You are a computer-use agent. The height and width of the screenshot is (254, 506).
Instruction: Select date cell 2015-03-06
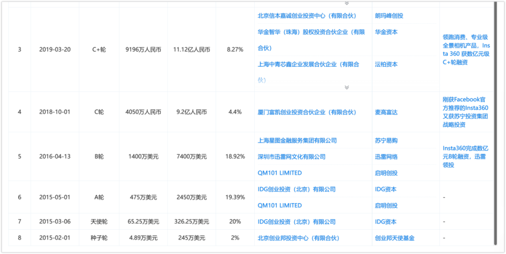55,221
